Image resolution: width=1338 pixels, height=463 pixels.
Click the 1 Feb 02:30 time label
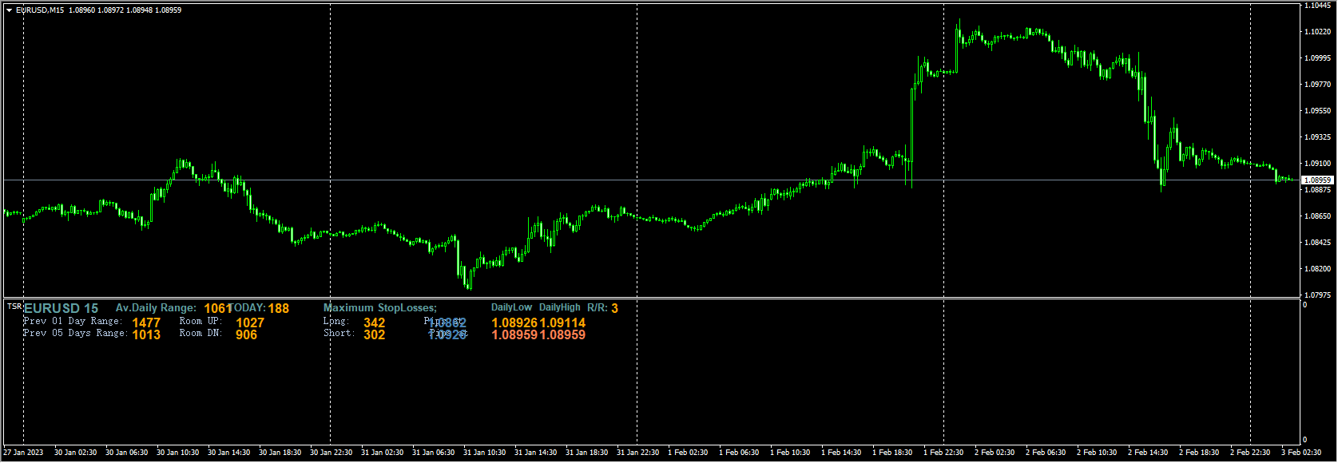tap(688, 453)
